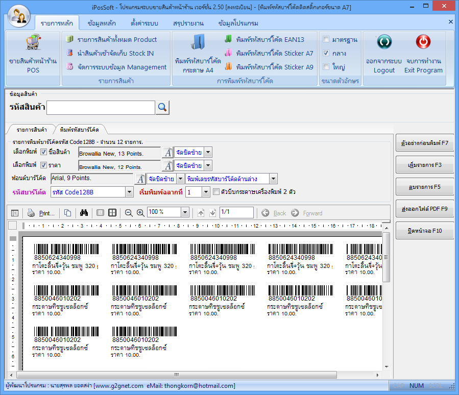Open A4 paper barcode printing
The height and width of the screenshot is (395, 459).
click(x=198, y=54)
